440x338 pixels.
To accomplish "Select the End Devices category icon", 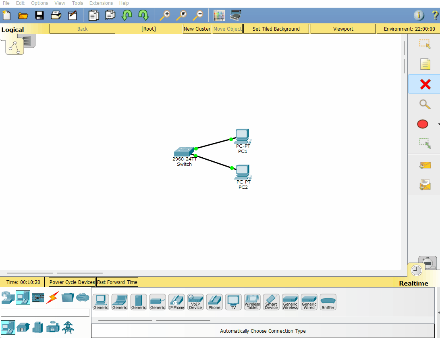I will pos(23,298).
